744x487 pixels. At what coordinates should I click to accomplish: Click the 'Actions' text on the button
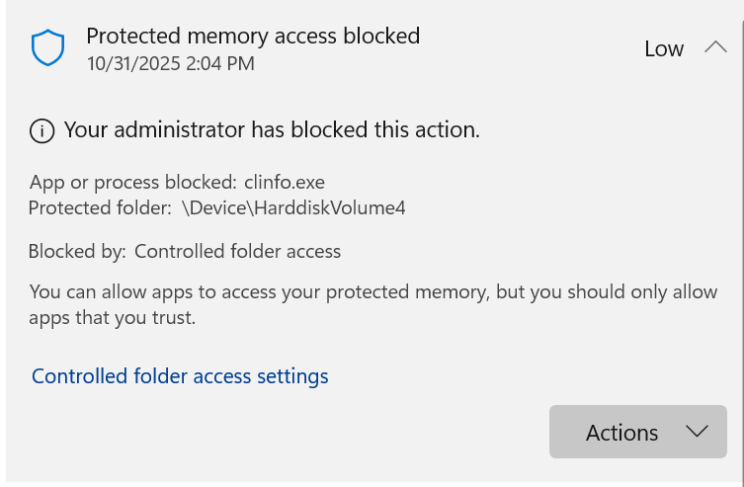(621, 432)
